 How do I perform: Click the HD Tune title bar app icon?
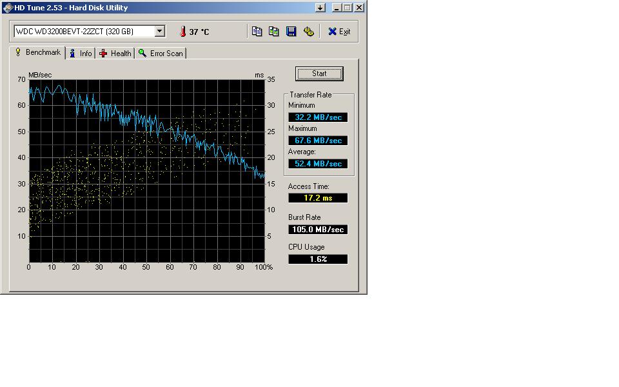pyautogui.click(x=8, y=8)
